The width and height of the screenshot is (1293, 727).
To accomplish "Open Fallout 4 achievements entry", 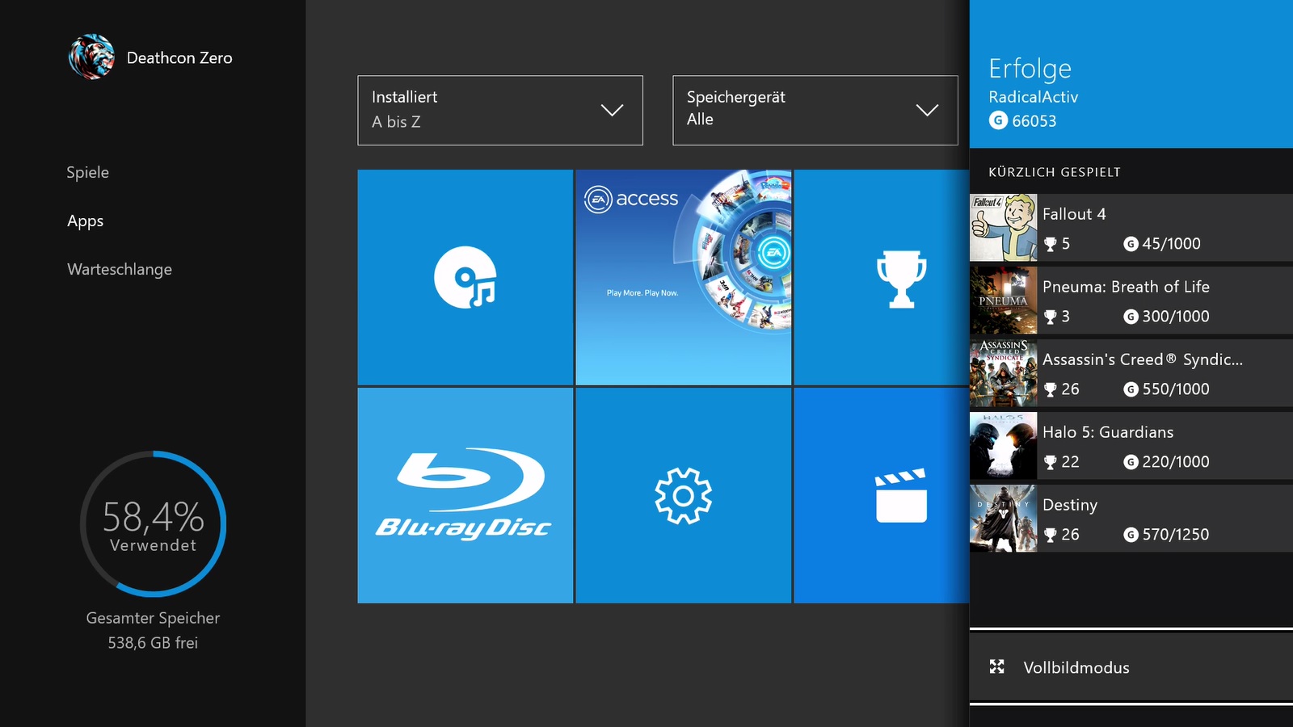I will point(1131,228).
